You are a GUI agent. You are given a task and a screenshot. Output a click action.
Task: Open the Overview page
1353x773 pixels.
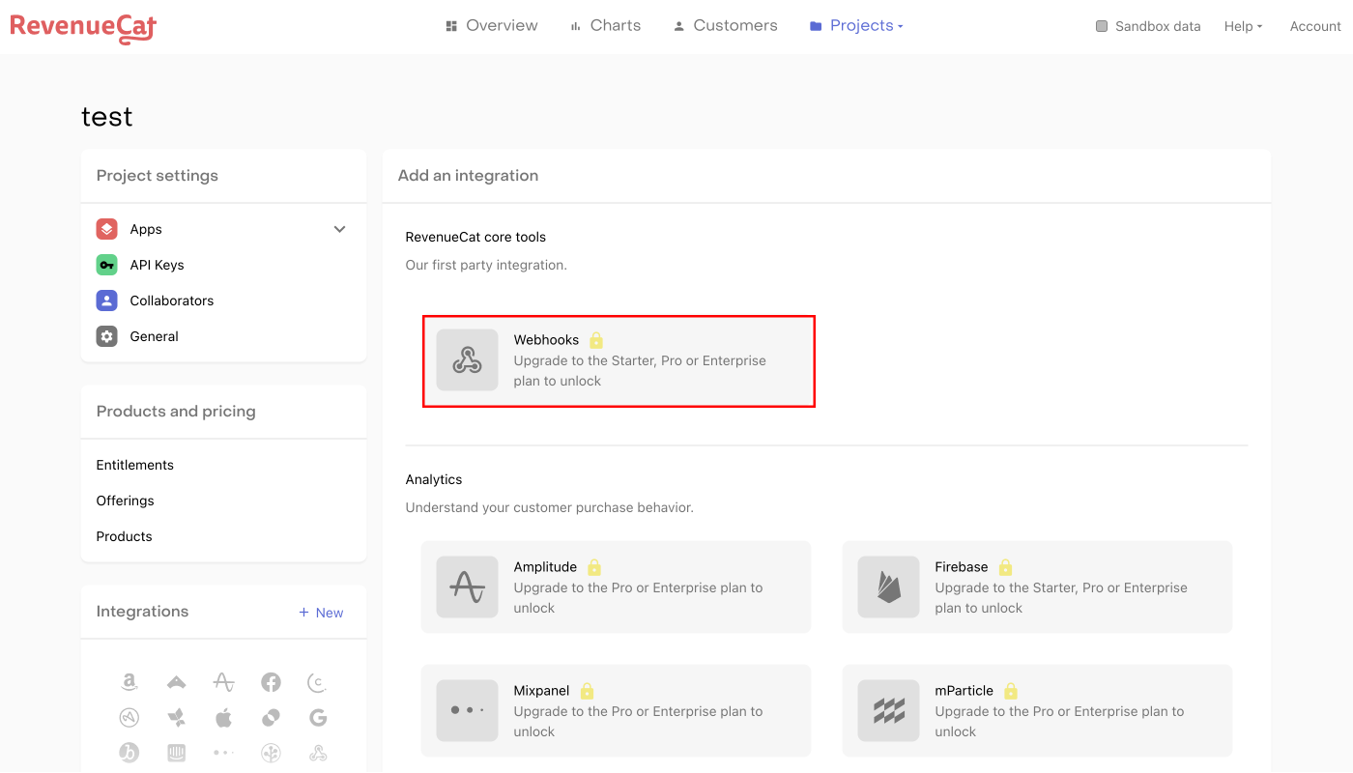coord(491,26)
